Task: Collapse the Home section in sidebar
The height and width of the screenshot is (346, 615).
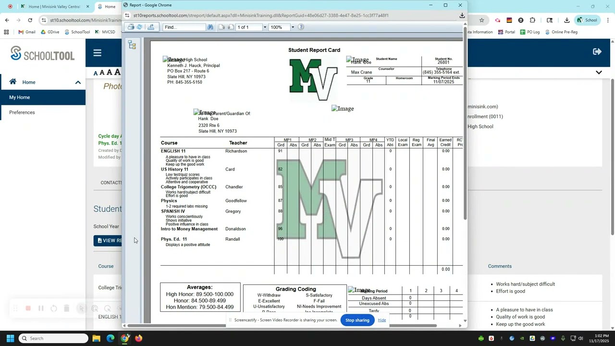Action: pos(78,83)
